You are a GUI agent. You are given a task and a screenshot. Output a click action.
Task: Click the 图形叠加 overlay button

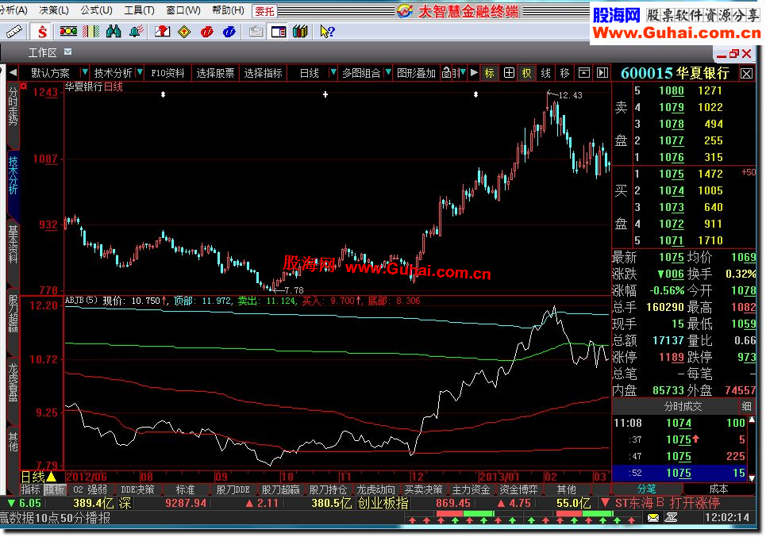pyautogui.click(x=416, y=73)
